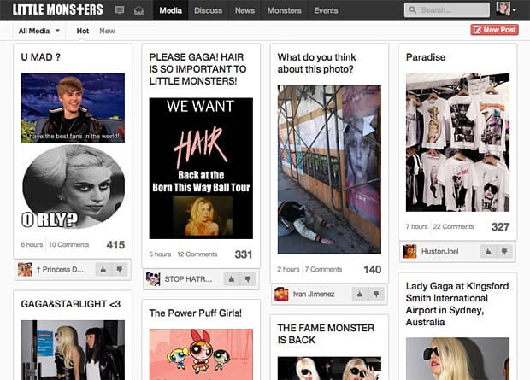Click the '6 hours' timestamp

coord(32,244)
